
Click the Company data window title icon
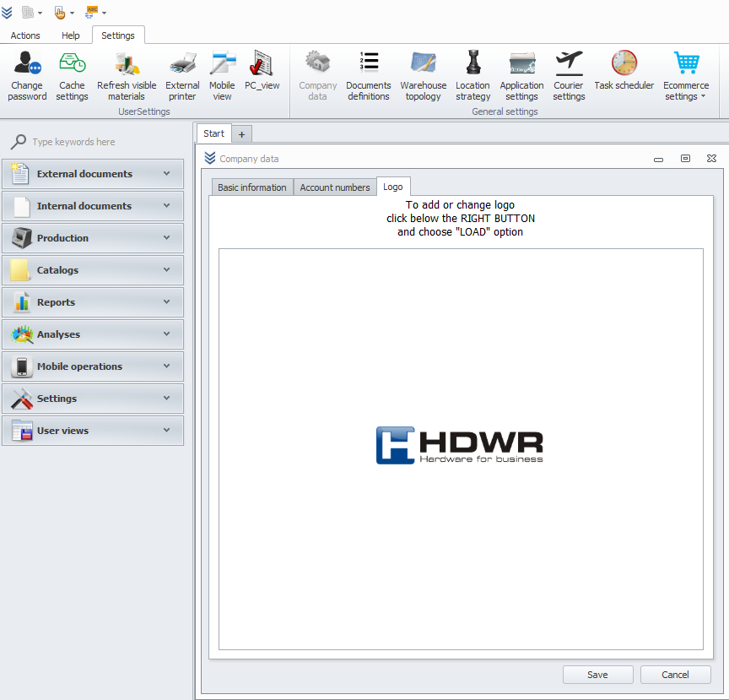point(210,158)
